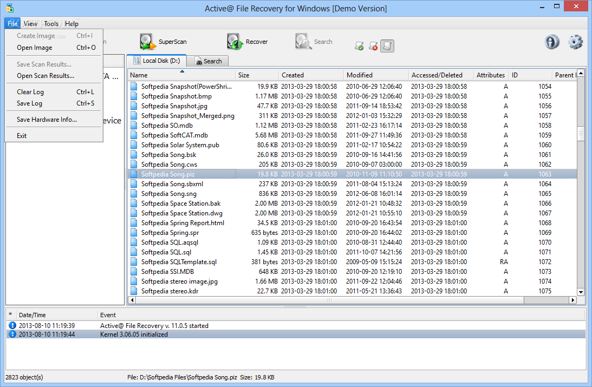
Task: Click the file icon next to Softpedia Space Station.dwg
Action: pos(134,213)
